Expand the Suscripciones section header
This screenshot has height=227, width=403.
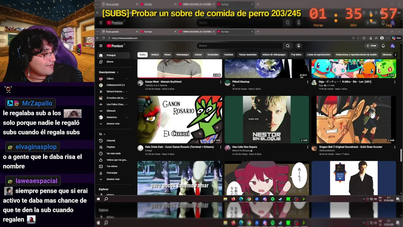click(x=109, y=72)
